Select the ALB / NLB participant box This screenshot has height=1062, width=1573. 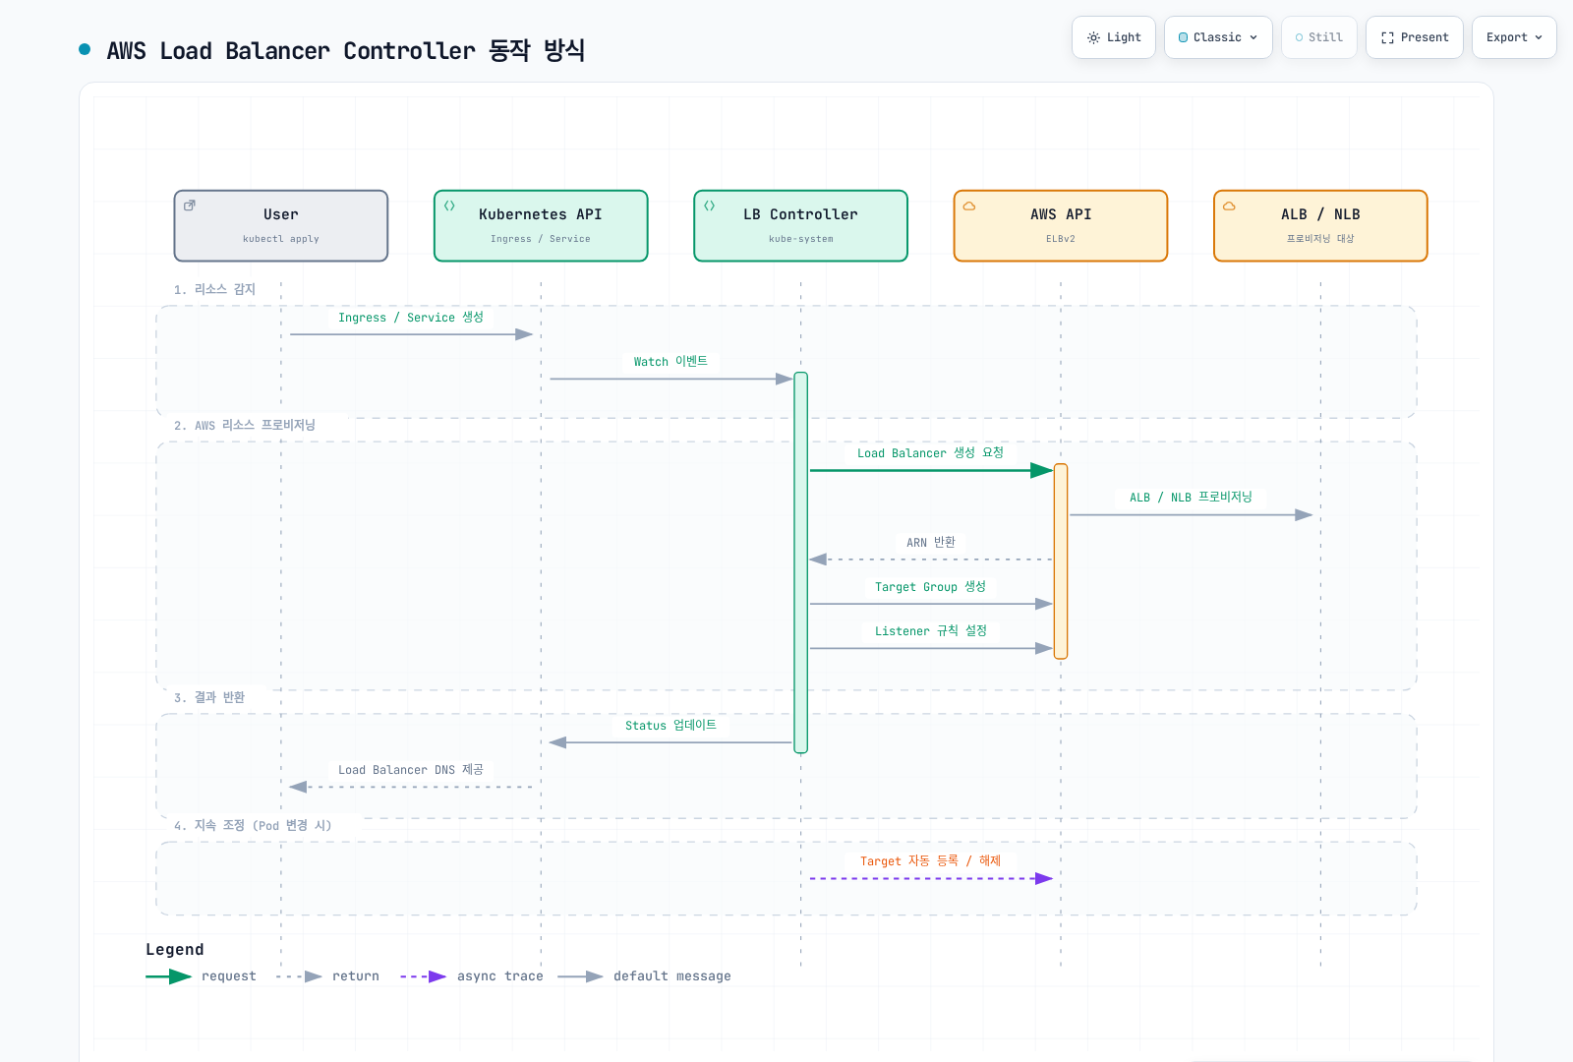1320,226
